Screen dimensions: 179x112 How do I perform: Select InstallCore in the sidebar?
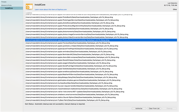point(11,8)
